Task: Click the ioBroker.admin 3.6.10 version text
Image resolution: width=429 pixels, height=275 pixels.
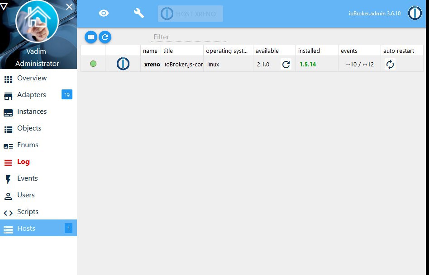Action: point(375,14)
